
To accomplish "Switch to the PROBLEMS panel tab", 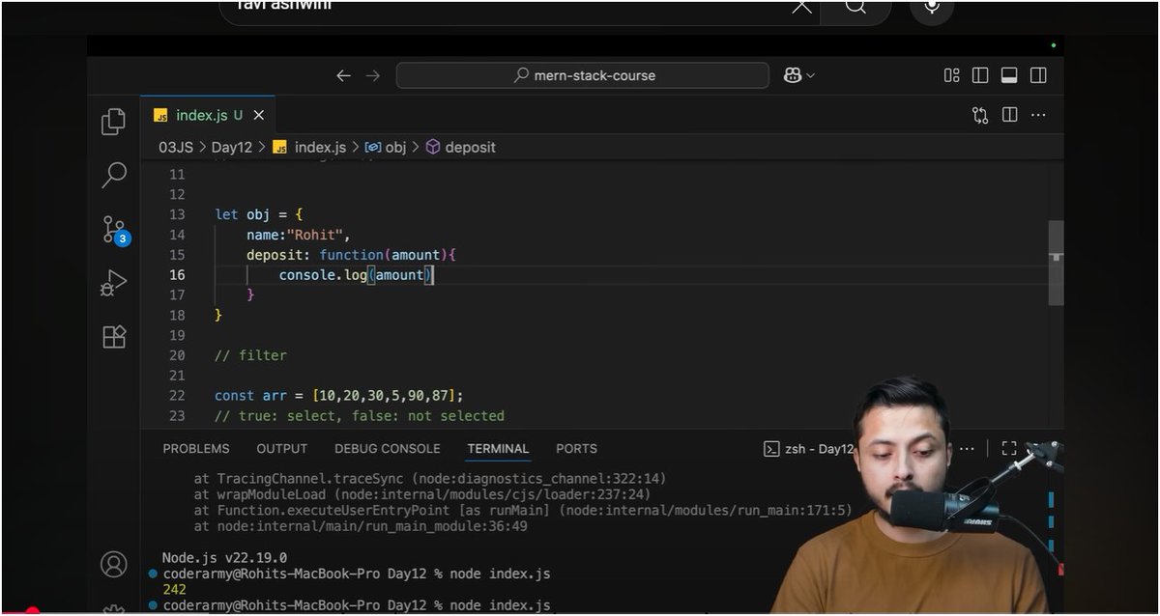I will [x=196, y=449].
